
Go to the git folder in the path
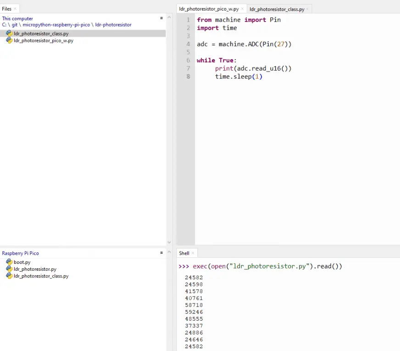[15, 25]
